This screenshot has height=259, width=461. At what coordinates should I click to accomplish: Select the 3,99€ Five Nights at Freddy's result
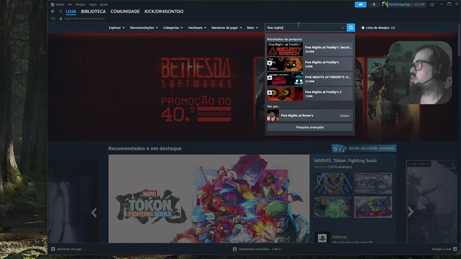pos(310,64)
